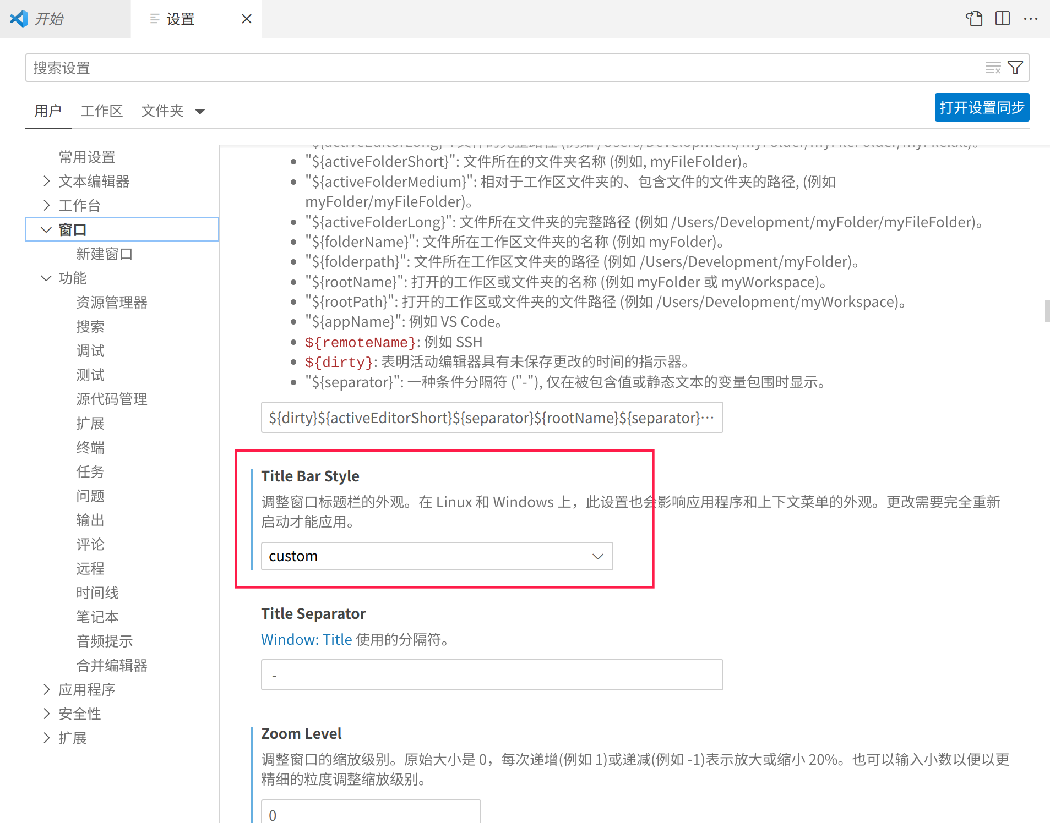Switch to the 工作区 tab
The height and width of the screenshot is (823, 1050).
click(102, 111)
